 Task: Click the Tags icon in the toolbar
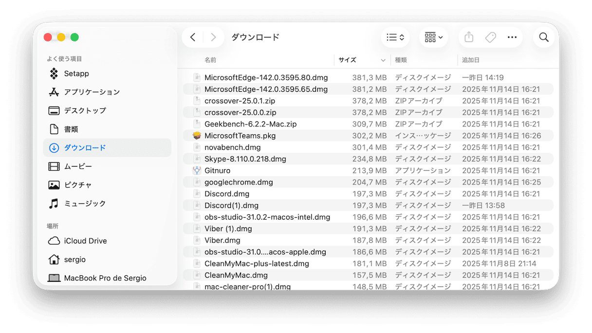[491, 37]
